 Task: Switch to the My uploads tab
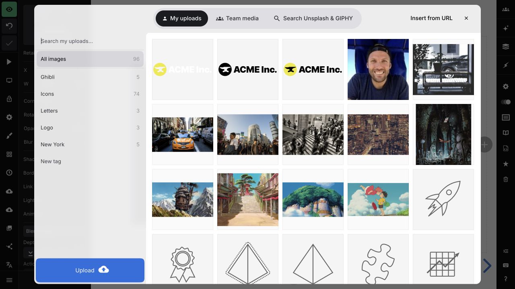click(x=181, y=18)
